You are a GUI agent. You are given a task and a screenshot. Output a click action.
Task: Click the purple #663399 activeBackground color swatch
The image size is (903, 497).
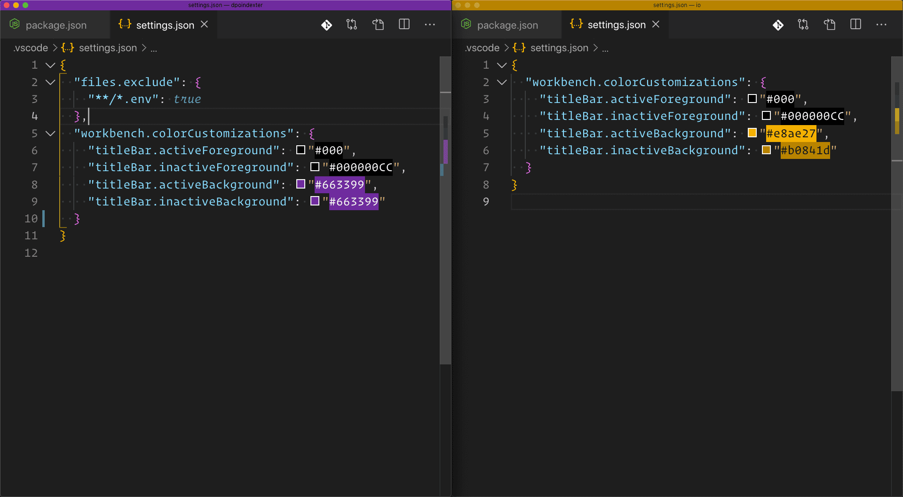(301, 184)
